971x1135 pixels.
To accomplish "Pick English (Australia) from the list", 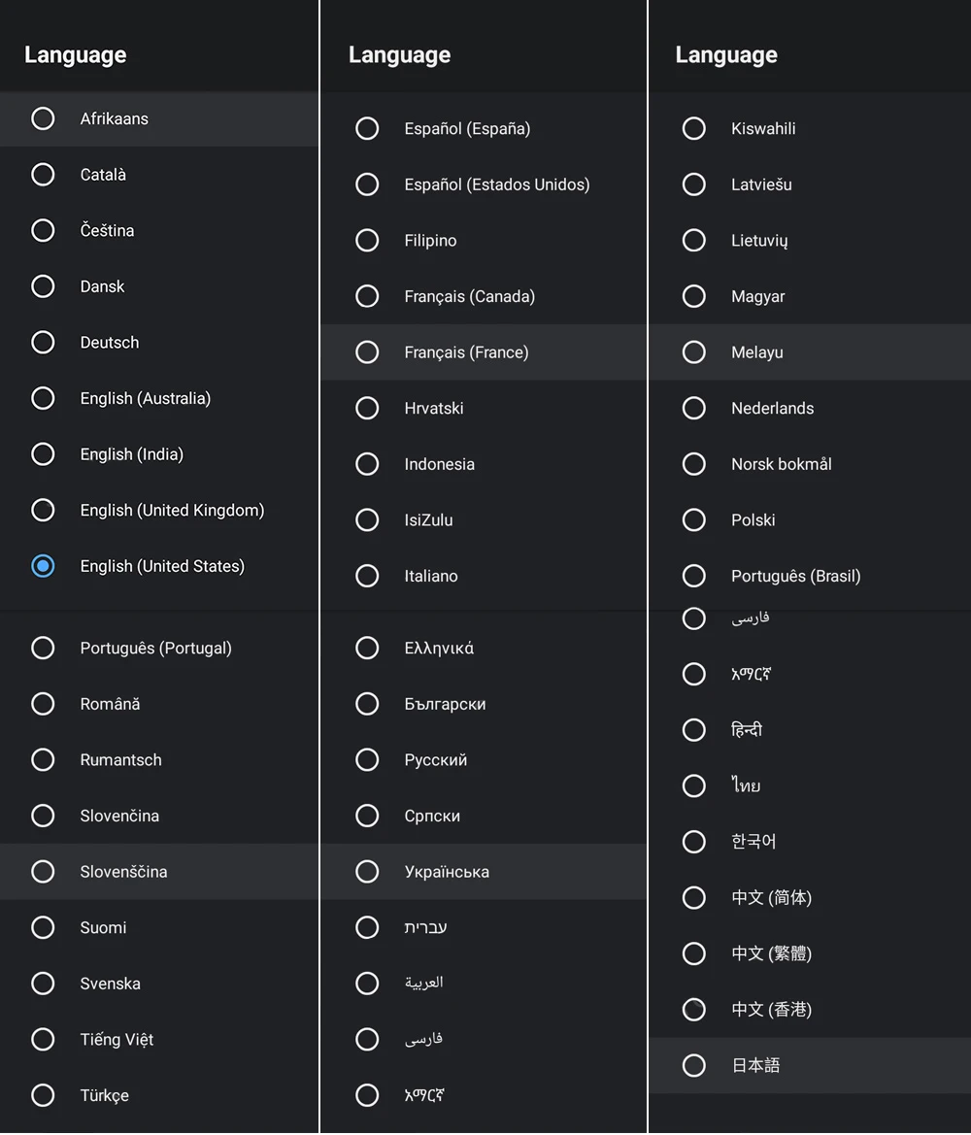I will 158,398.
